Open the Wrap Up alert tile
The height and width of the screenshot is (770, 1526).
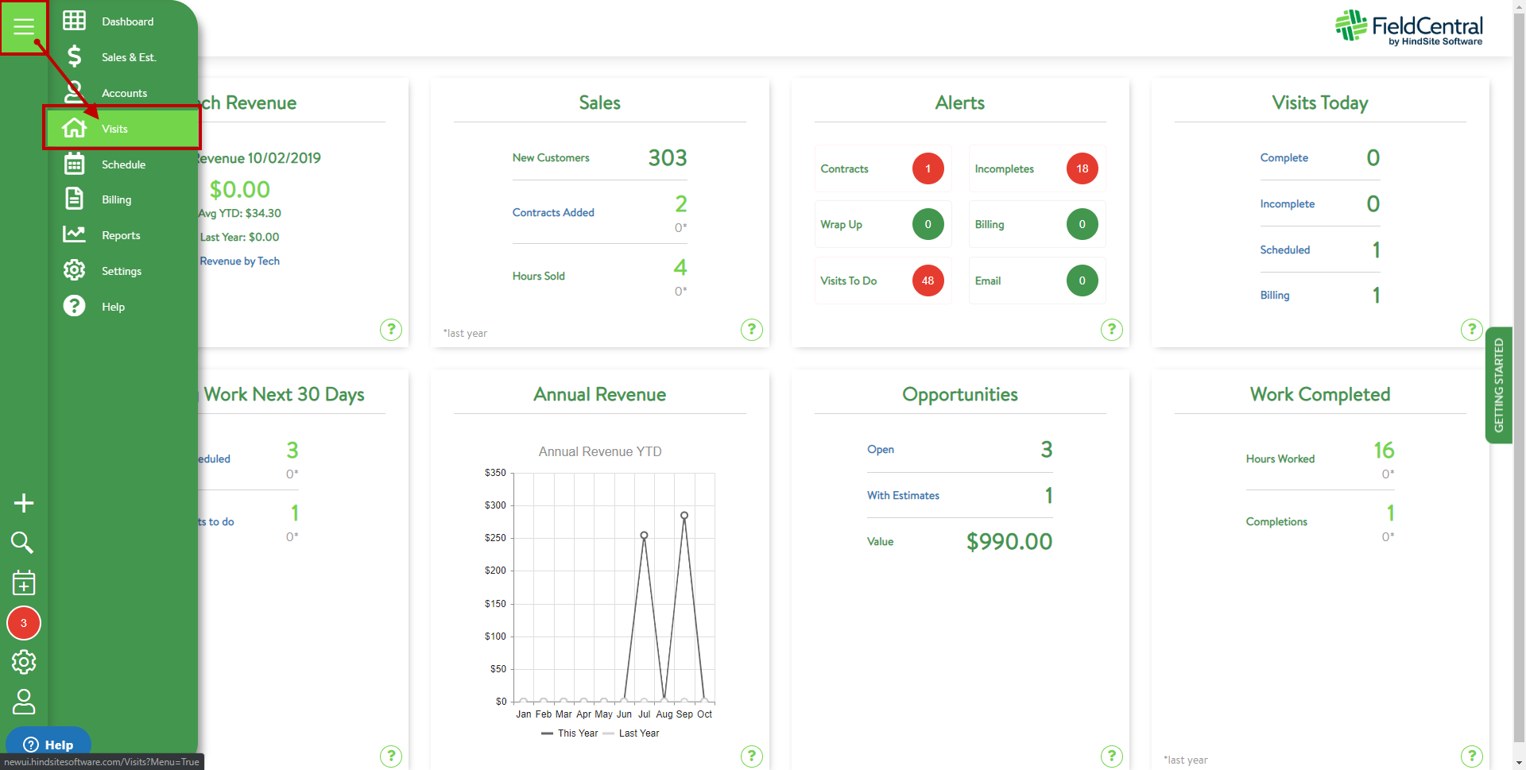tap(882, 224)
